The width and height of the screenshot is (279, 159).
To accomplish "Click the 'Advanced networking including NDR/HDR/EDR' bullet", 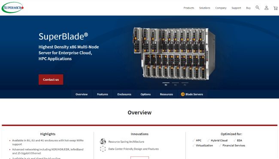I will [48, 151].
